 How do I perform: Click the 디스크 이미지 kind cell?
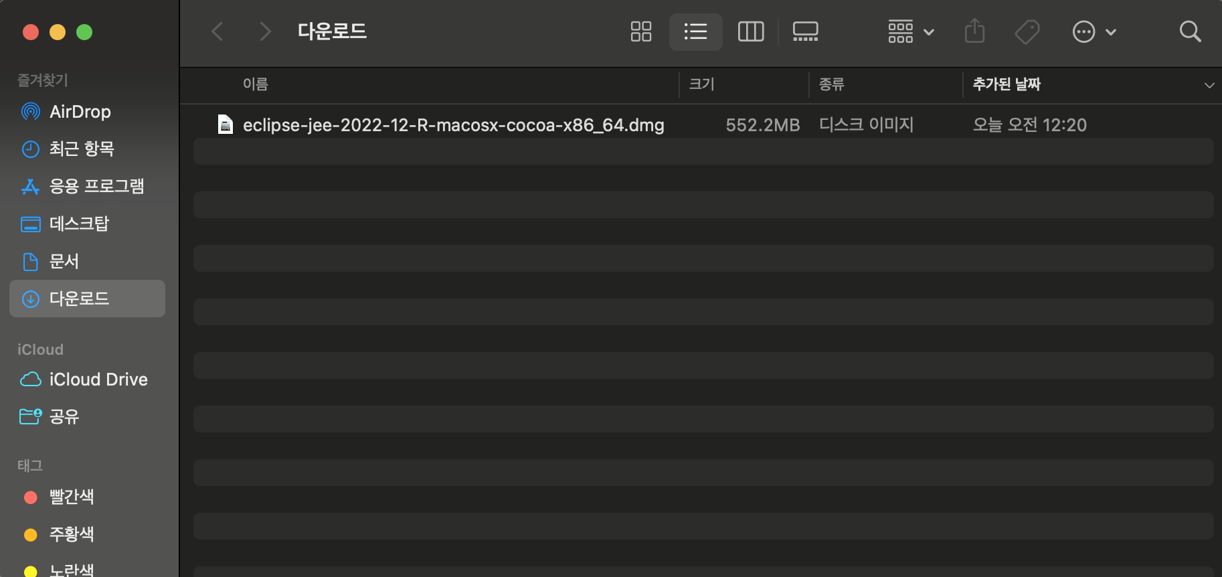(x=867, y=125)
